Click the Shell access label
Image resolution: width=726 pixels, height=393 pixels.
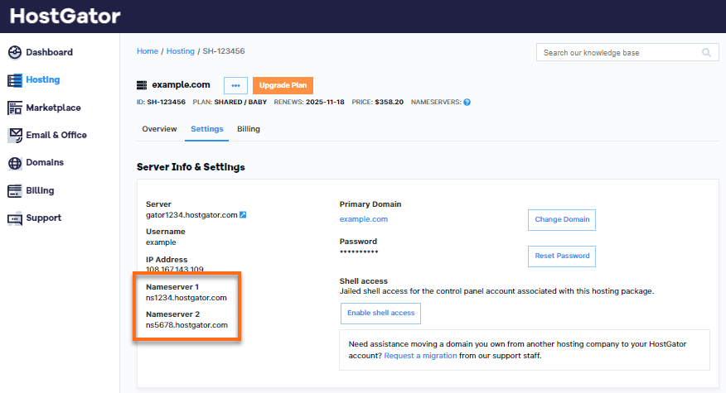tap(364, 281)
